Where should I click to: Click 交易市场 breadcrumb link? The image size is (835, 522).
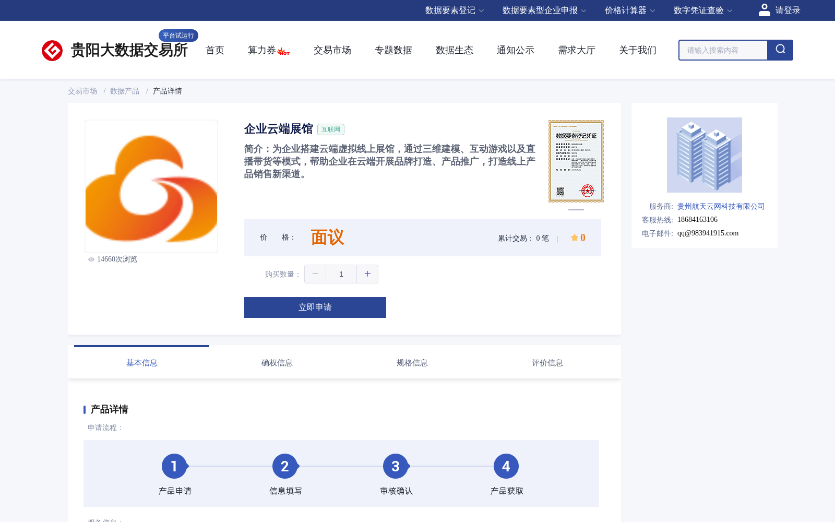tap(82, 91)
